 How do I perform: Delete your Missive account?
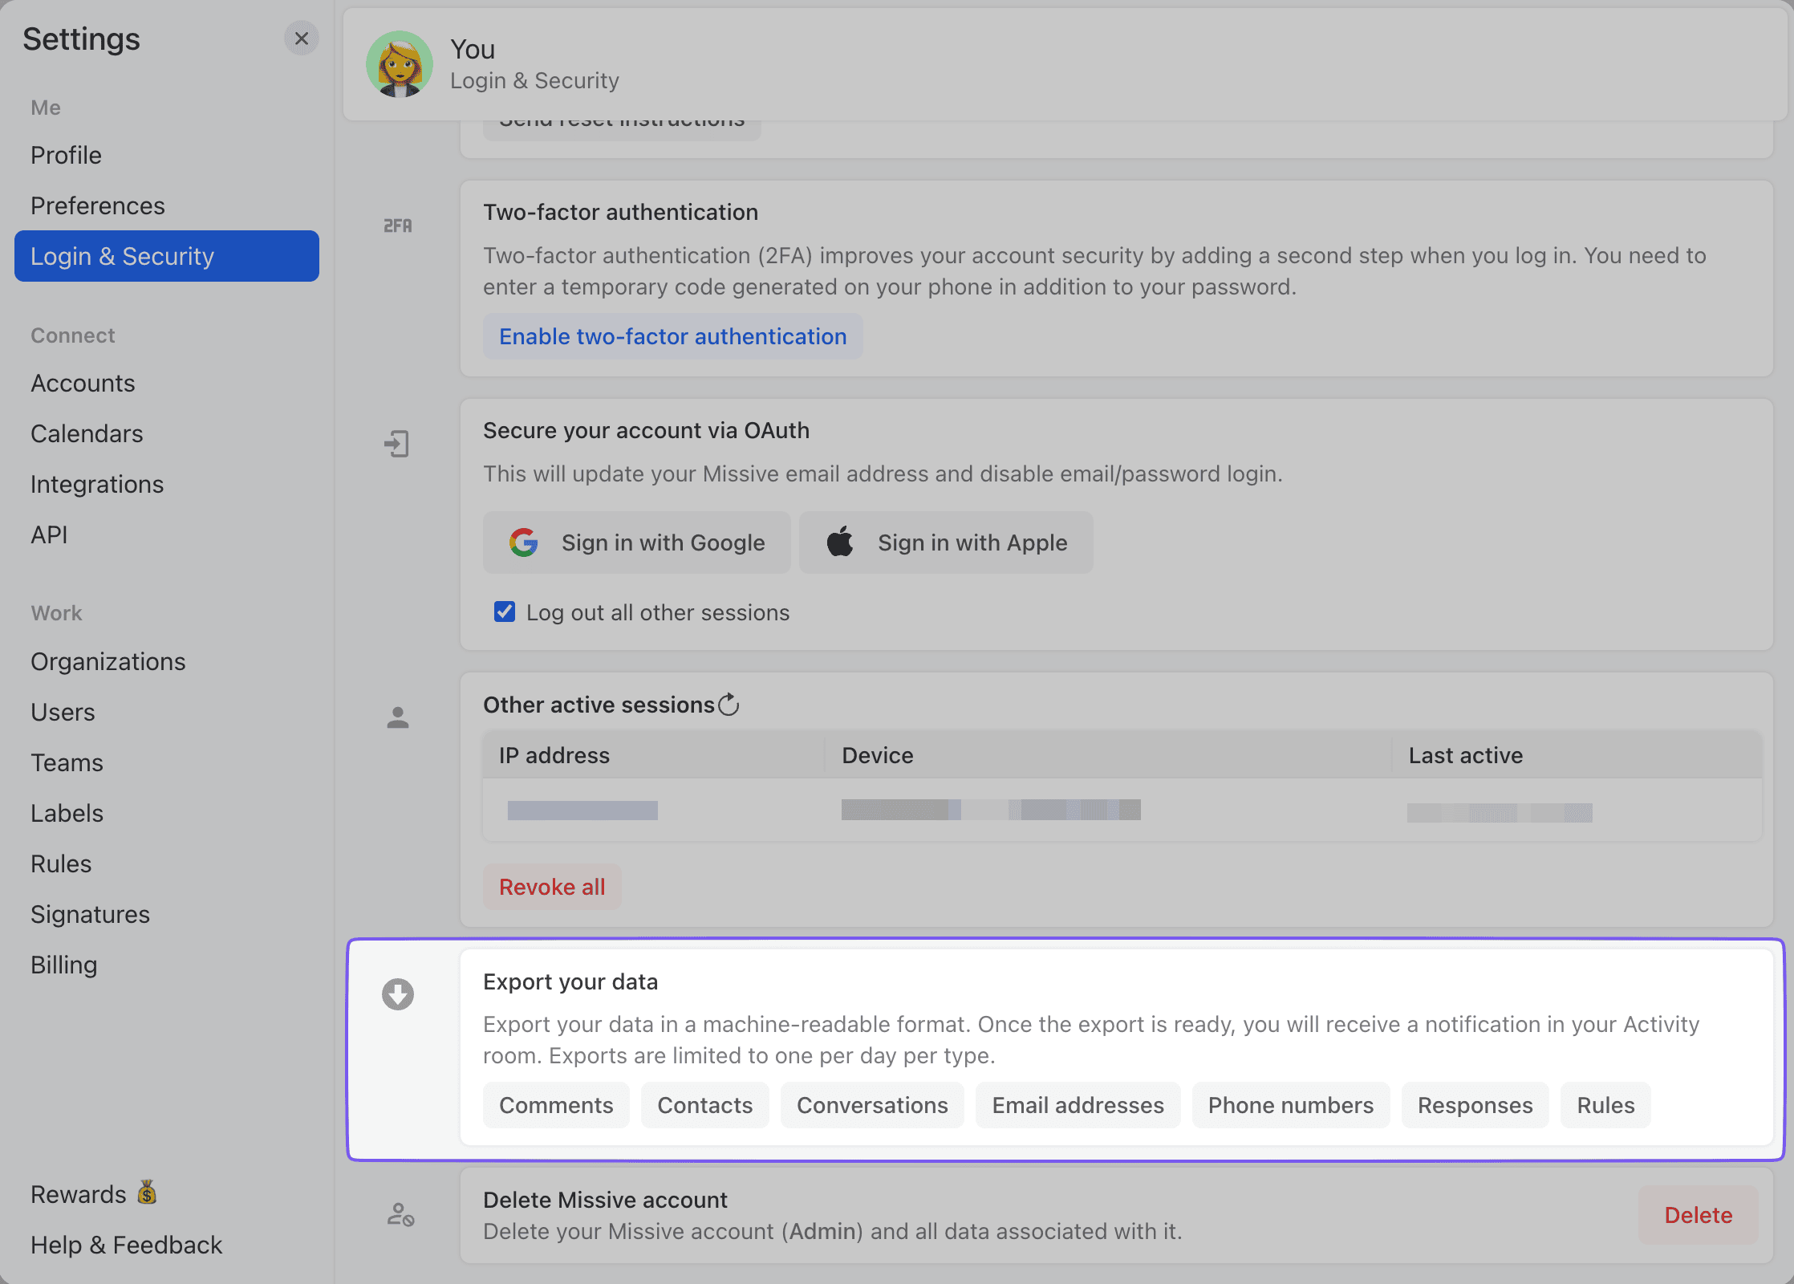(1697, 1215)
